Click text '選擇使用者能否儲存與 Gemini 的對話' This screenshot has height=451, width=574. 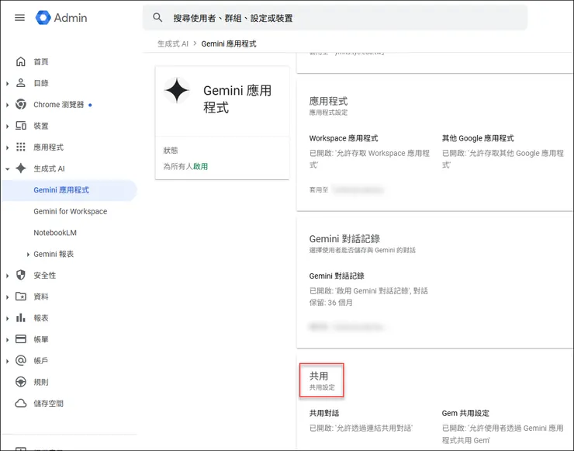pos(362,250)
